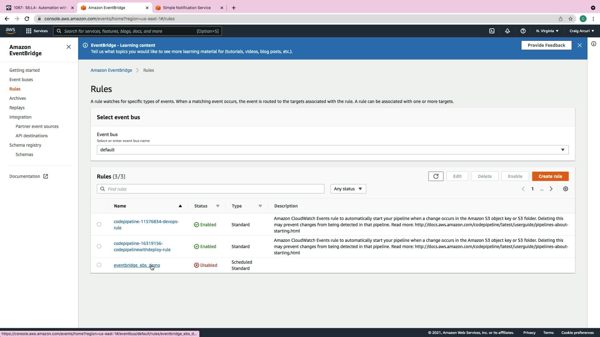Viewport: 600px width, 337px height.
Task: Click the Create rule button
Action: [550, 176]
